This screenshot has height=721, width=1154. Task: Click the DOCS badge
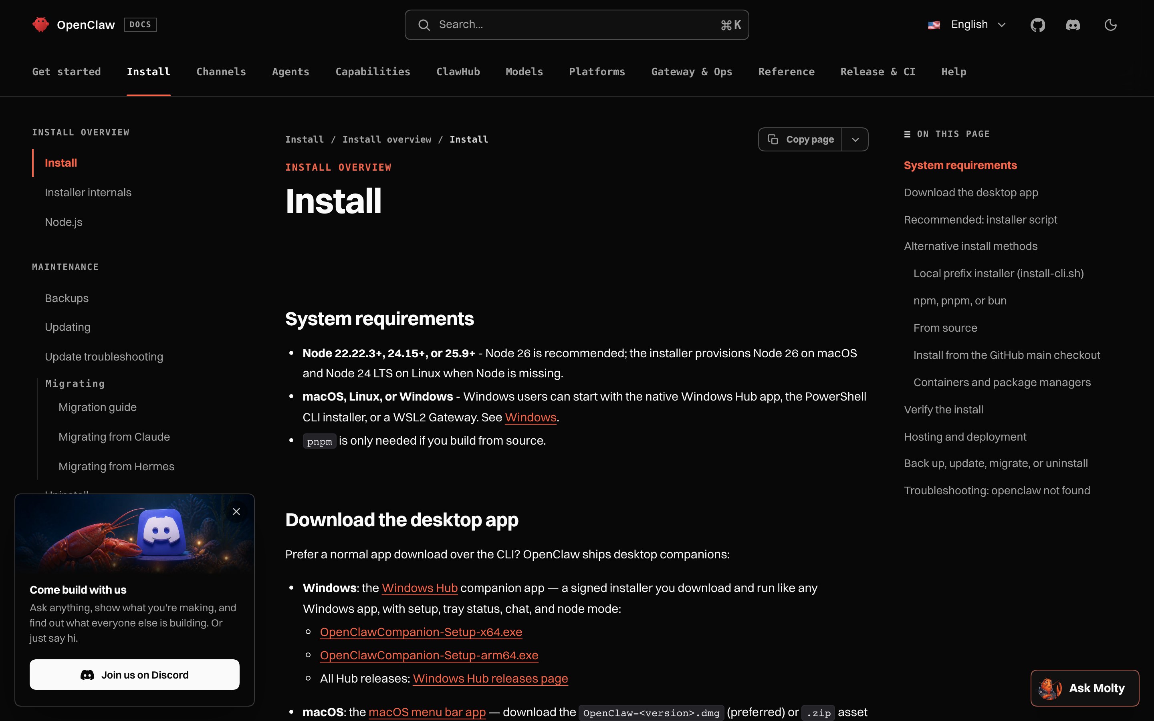140,24
